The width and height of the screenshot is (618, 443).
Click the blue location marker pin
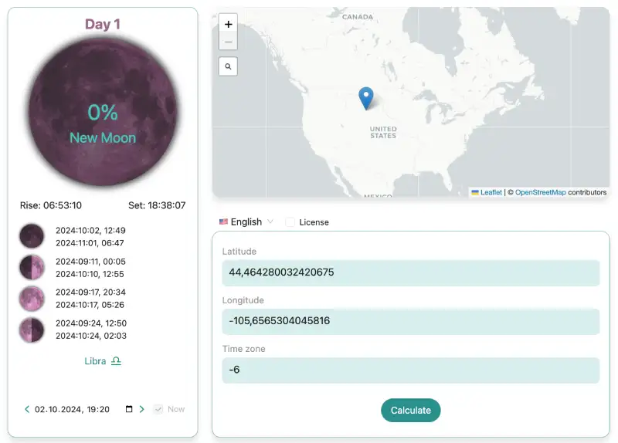click(x=366, y=98)
